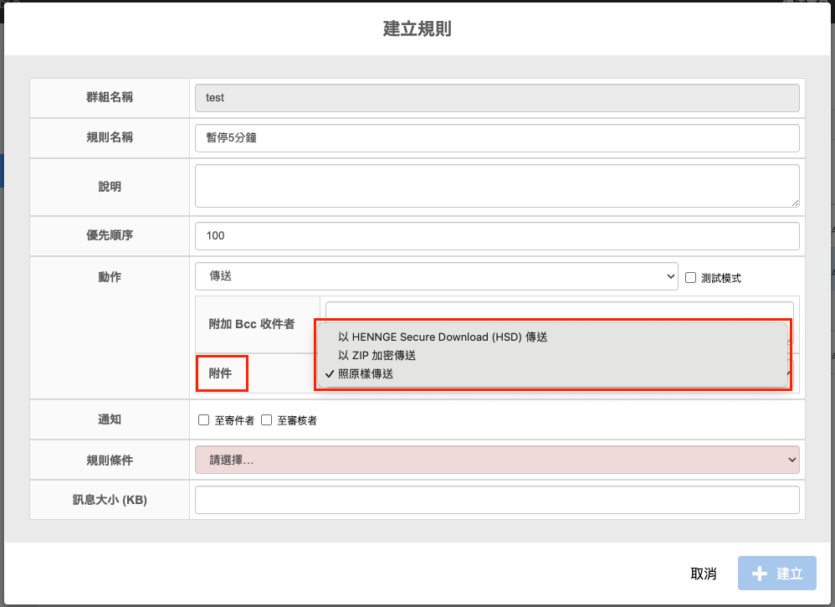Click the 訊息大小 (KB) input field
The height and width of the screenshot is (607, 835).
pyautogui.click(x=497, y=500)
